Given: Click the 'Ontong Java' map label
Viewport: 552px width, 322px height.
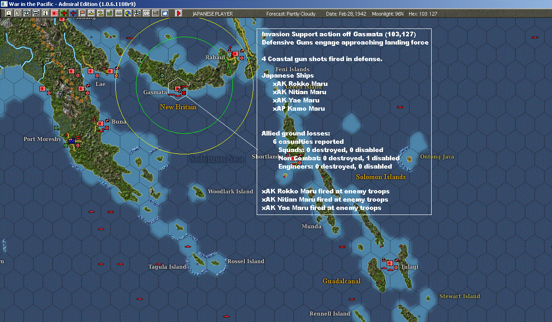Looking at the screenshot, I should click(x=437, y=157).
